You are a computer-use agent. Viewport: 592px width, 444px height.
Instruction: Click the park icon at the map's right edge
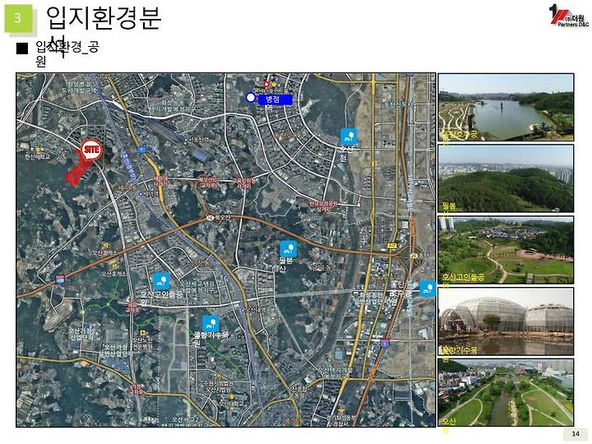pyautogui.click(x=428, y=289)
